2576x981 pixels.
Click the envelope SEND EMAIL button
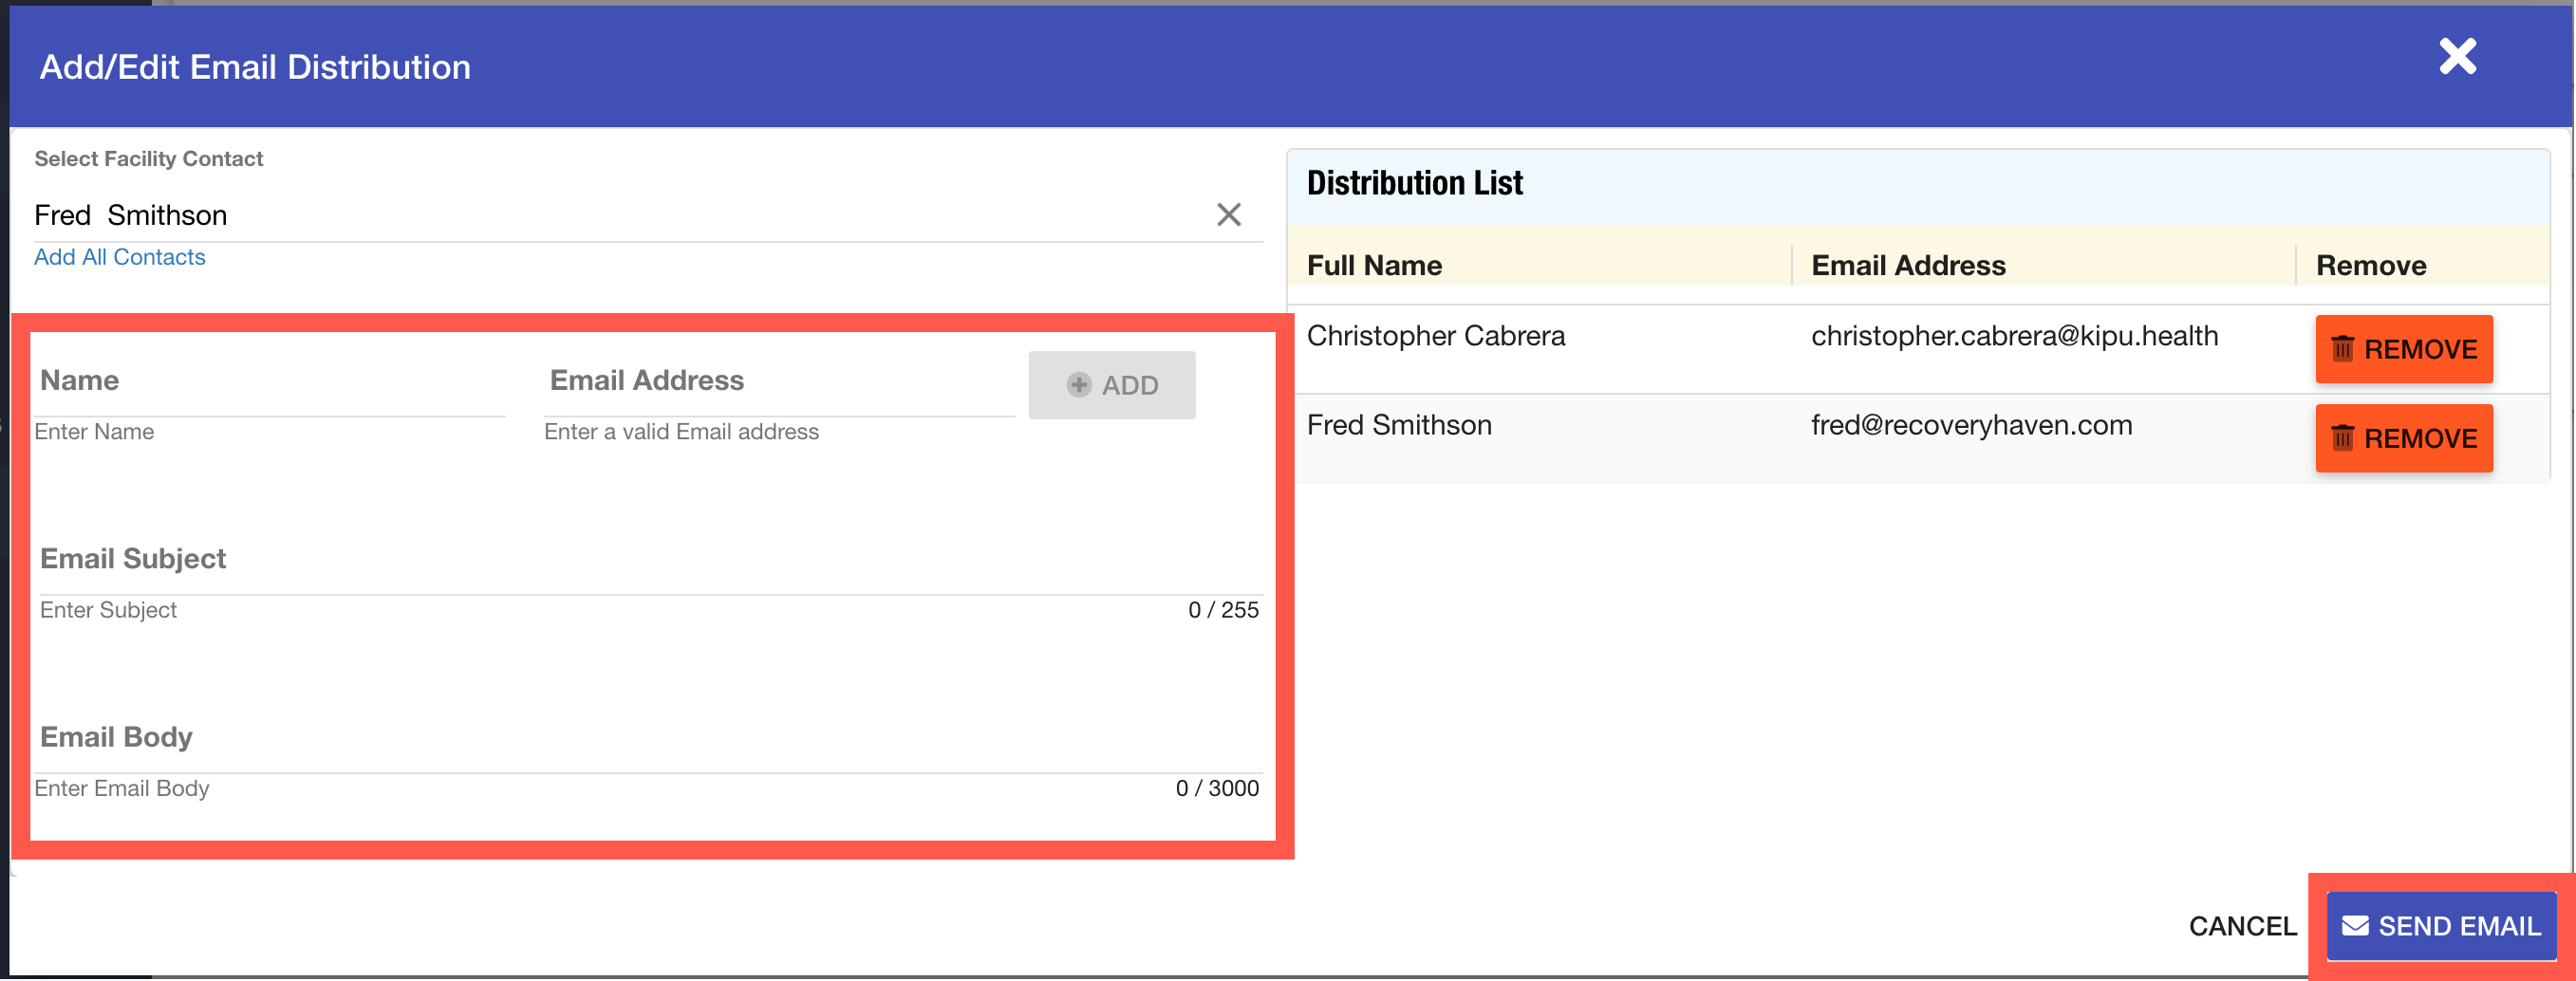(2440, 926)
